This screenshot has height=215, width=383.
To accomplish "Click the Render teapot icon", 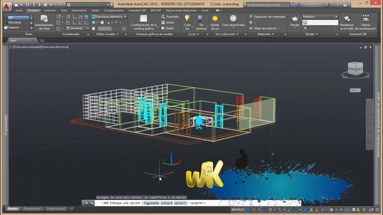I will coord(295,19).
